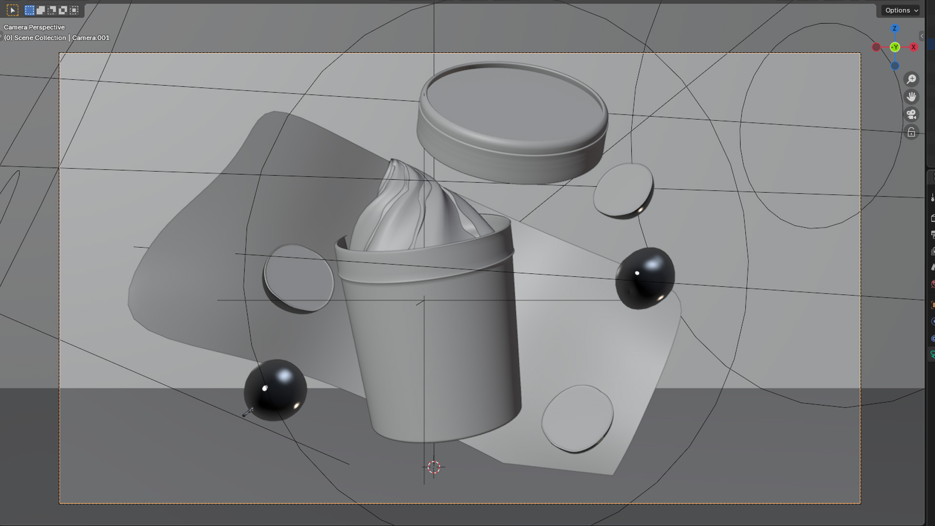The width and height of the screenshot is (935, 526).
Task: Set selection mode to Set New
Action: pos(30,10)
